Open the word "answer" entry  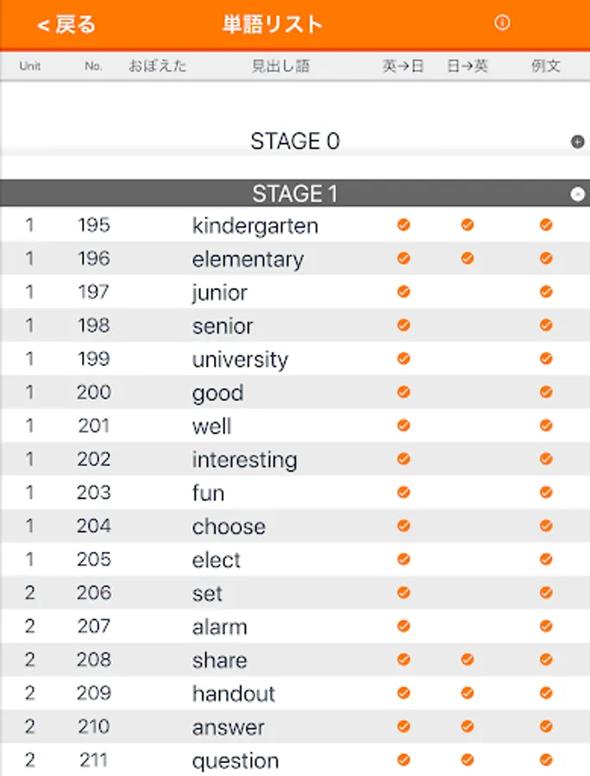pos(228,727)
